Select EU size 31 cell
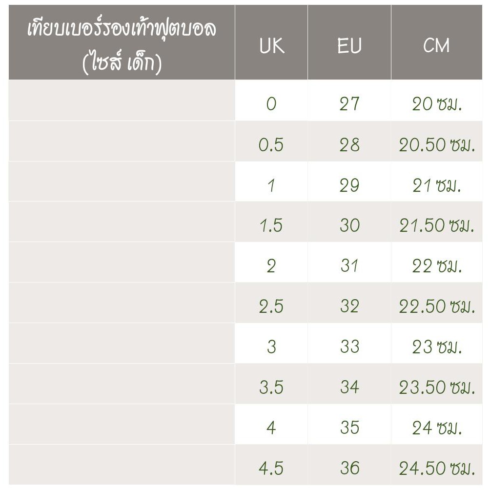The image size is (490, 490). [x=349, y=266]
